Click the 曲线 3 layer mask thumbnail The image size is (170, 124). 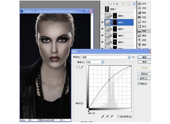(x=115, y=35)
